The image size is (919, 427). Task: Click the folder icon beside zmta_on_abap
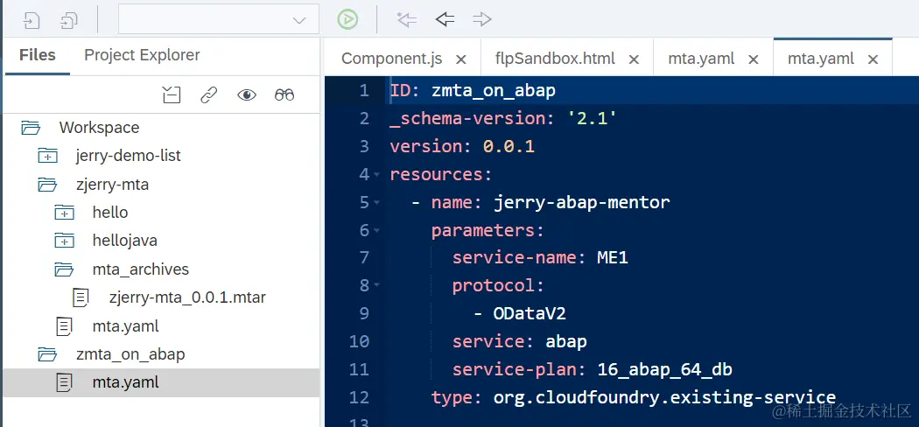[x=47, y=354]
